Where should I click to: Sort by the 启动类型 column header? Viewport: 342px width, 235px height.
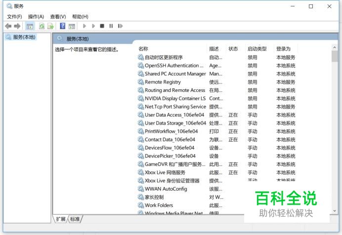click(257, 49)
